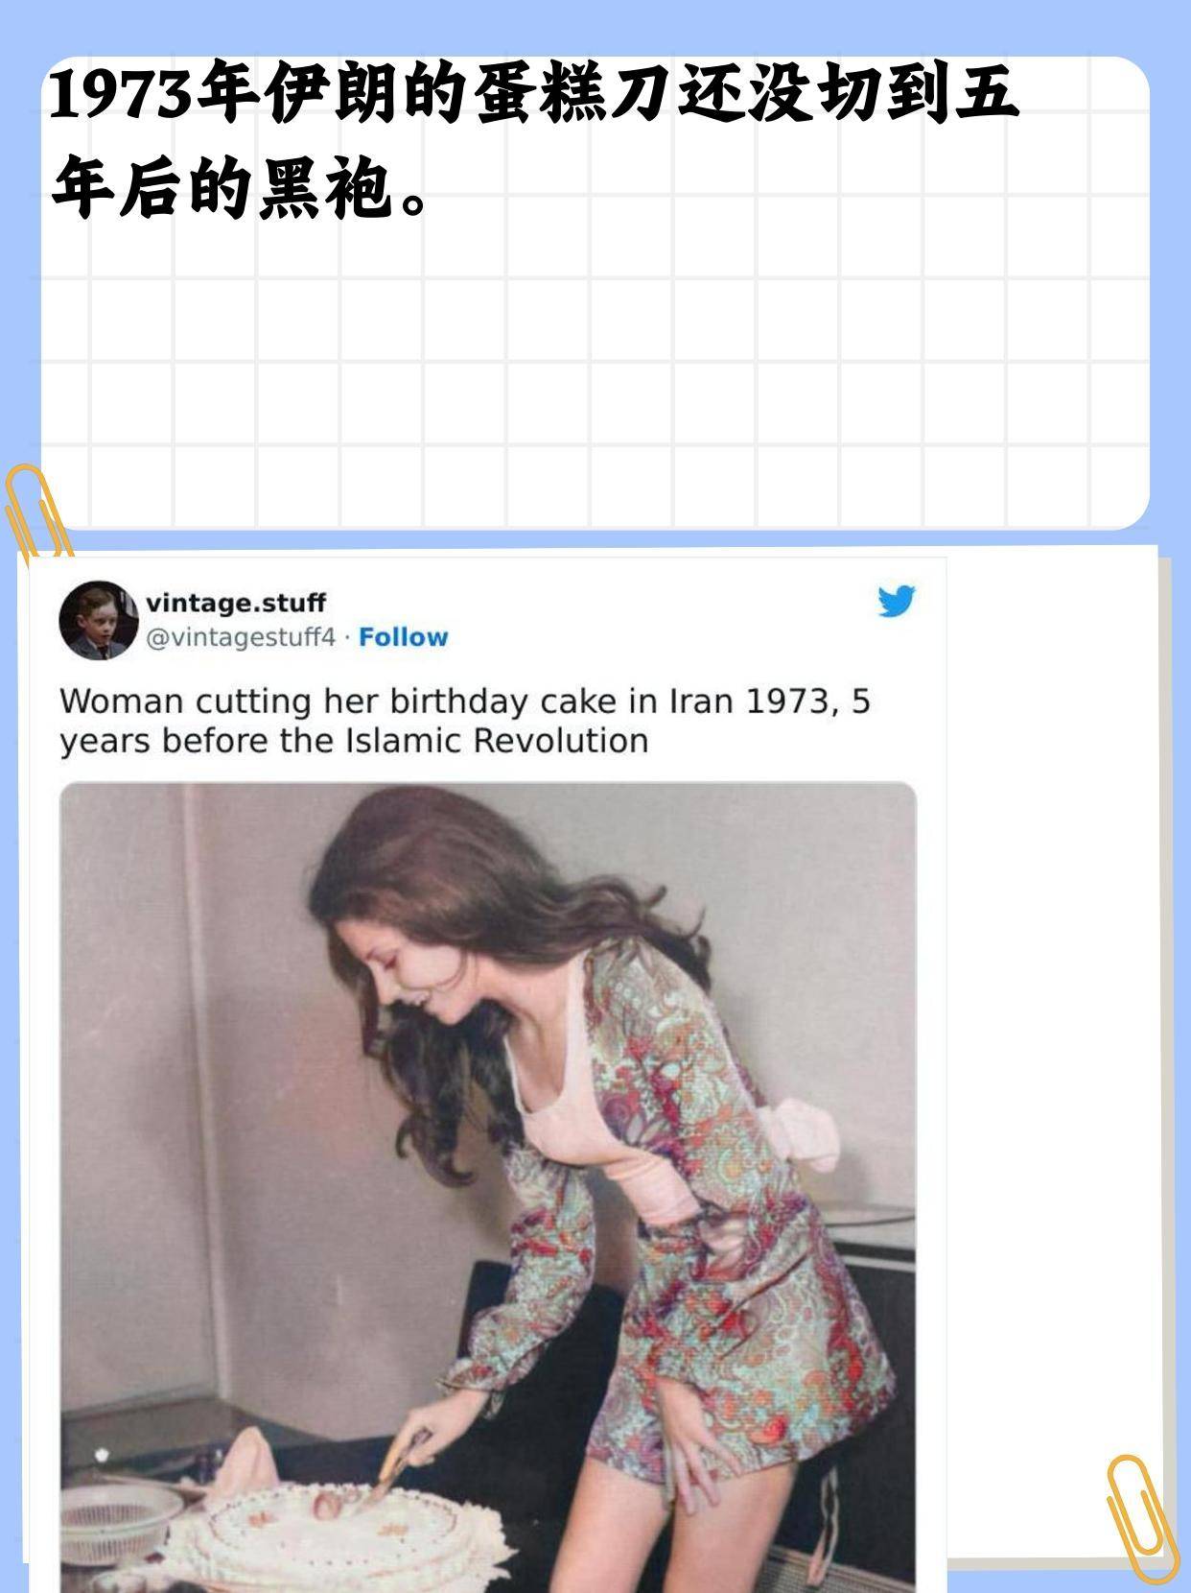Follow the vintagestuff4 account
The image size is (1191, 1593).
coord(403,637)
